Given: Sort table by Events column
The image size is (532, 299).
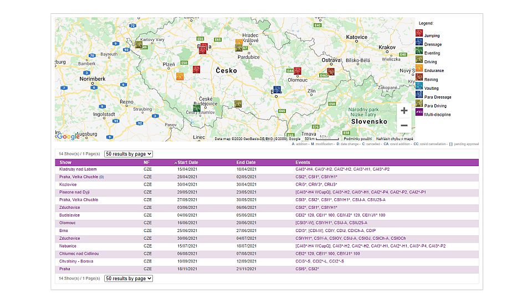Looking at the screenshot, I should pyautogui.click(x=303, y=162).
